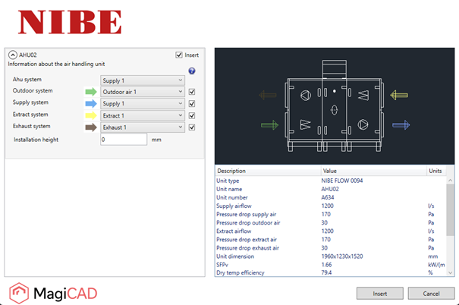
Task: Click the dim exhaust arrow in preview
Action: 268,95
